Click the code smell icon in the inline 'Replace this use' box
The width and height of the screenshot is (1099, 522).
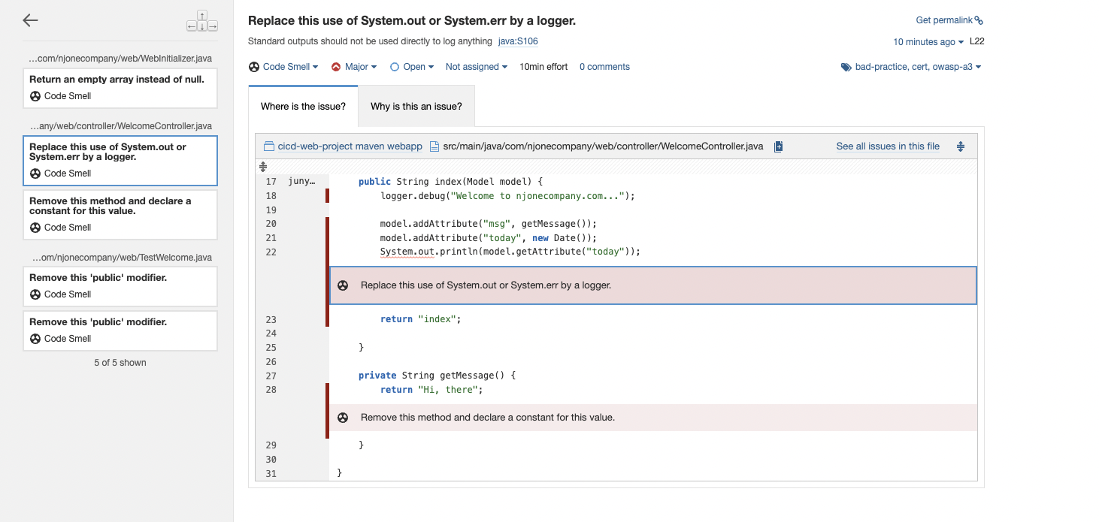click(x=343, y=285)
